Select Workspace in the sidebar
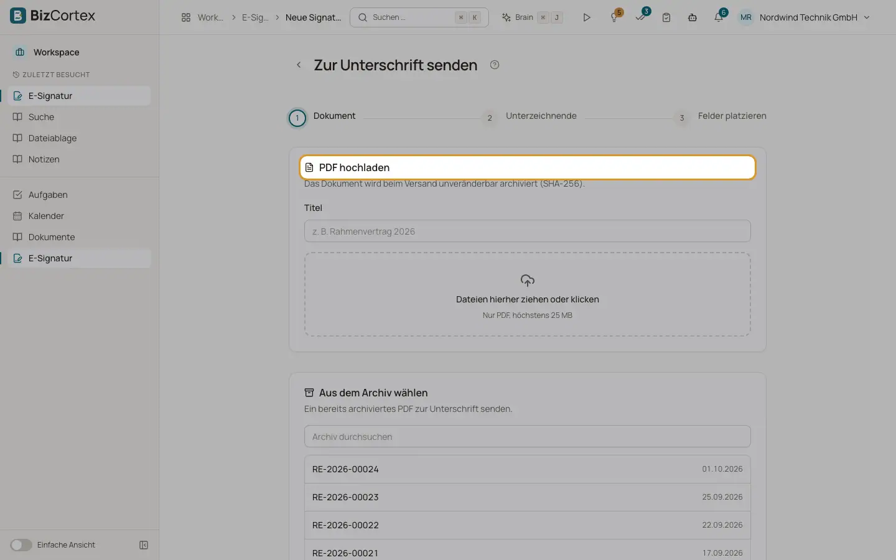The width and height of the screenshot is (896, 560). (80, 52)
